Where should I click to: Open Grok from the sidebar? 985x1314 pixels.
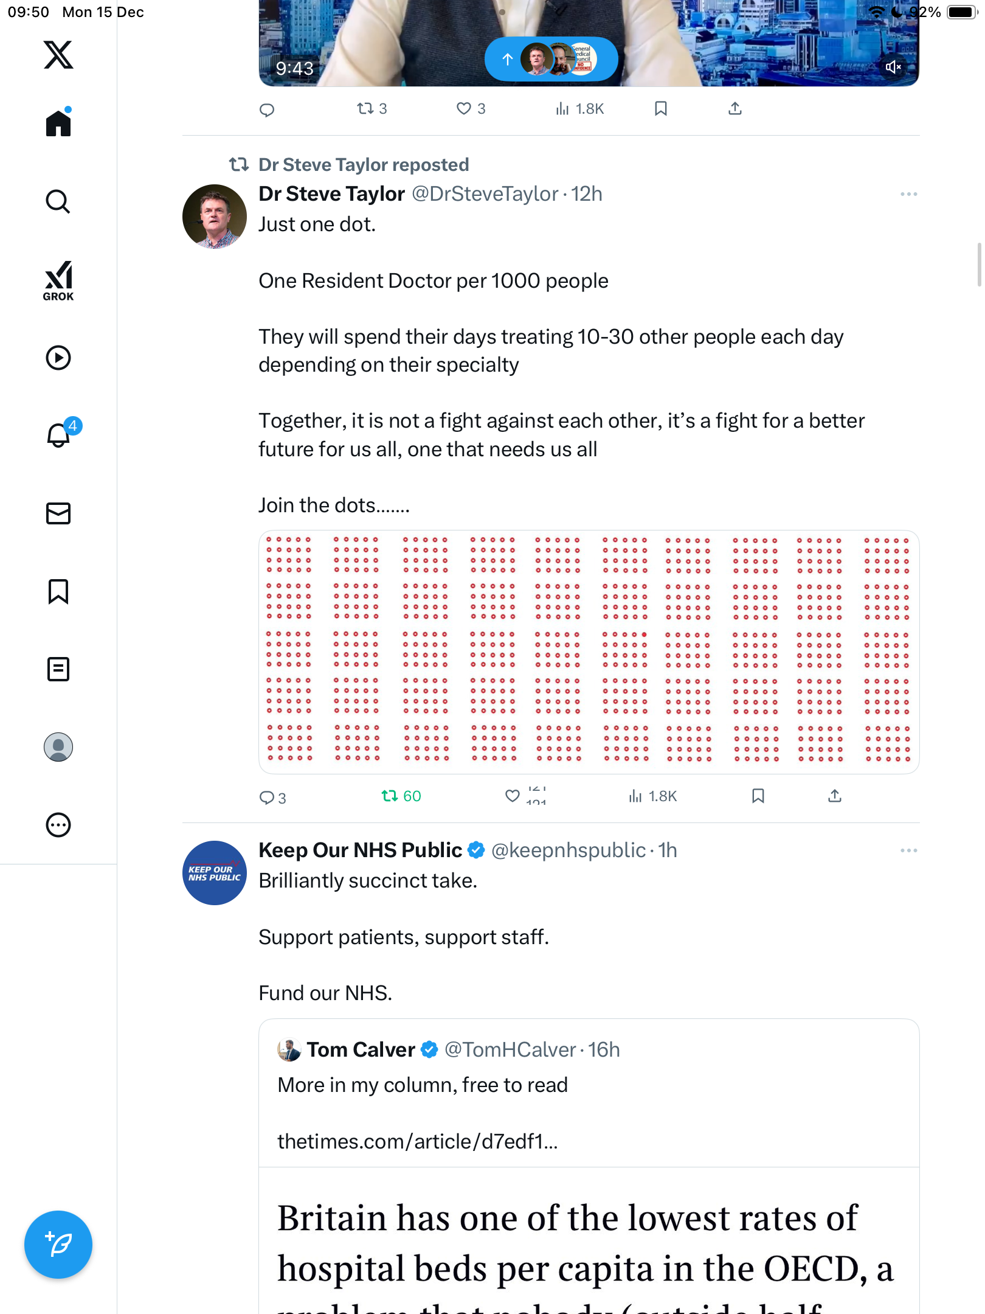click(58, 280)
